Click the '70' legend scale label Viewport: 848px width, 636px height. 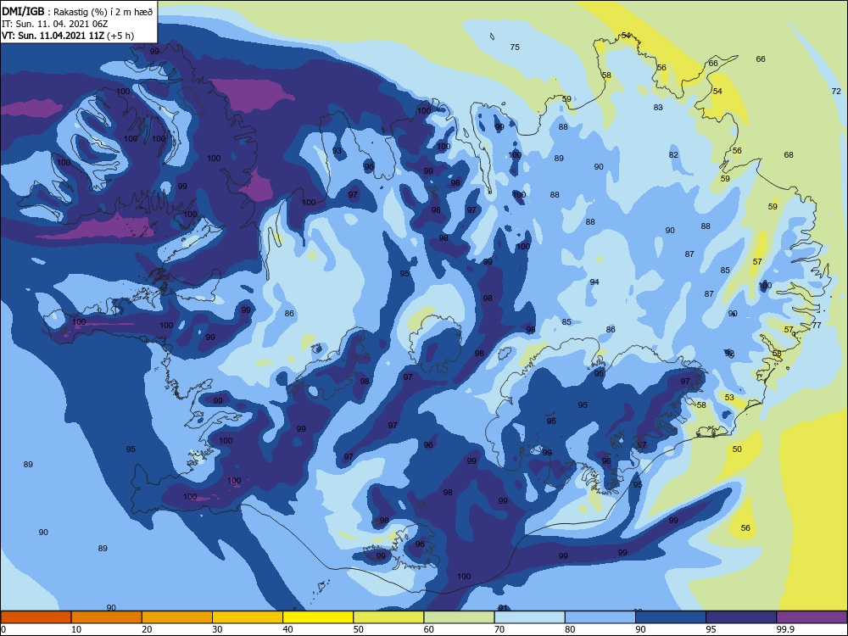coord(499,629)
